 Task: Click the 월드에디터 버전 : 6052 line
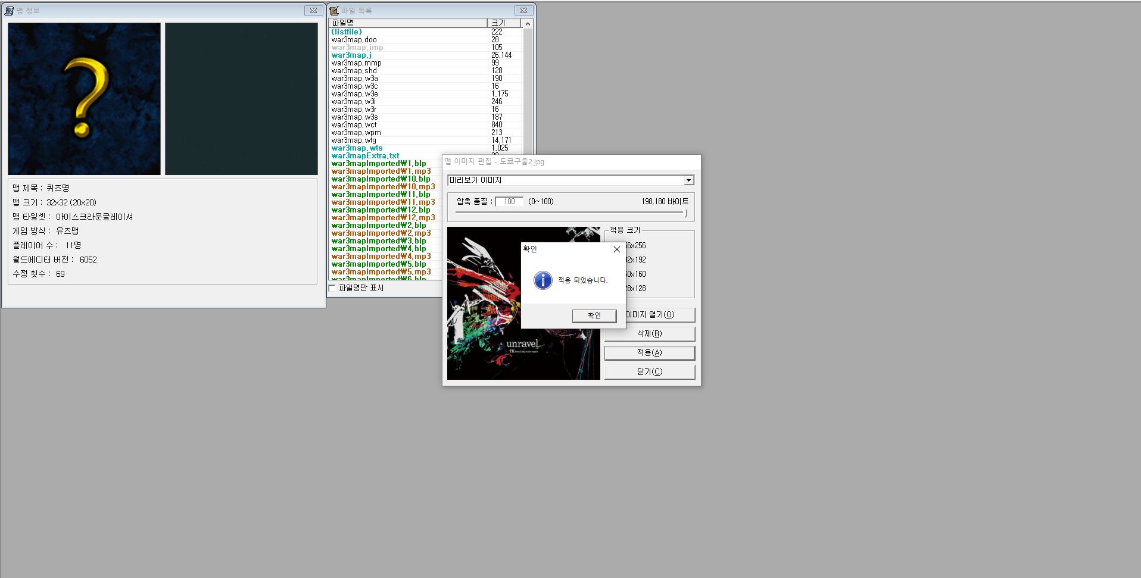[x=54, y=260]
